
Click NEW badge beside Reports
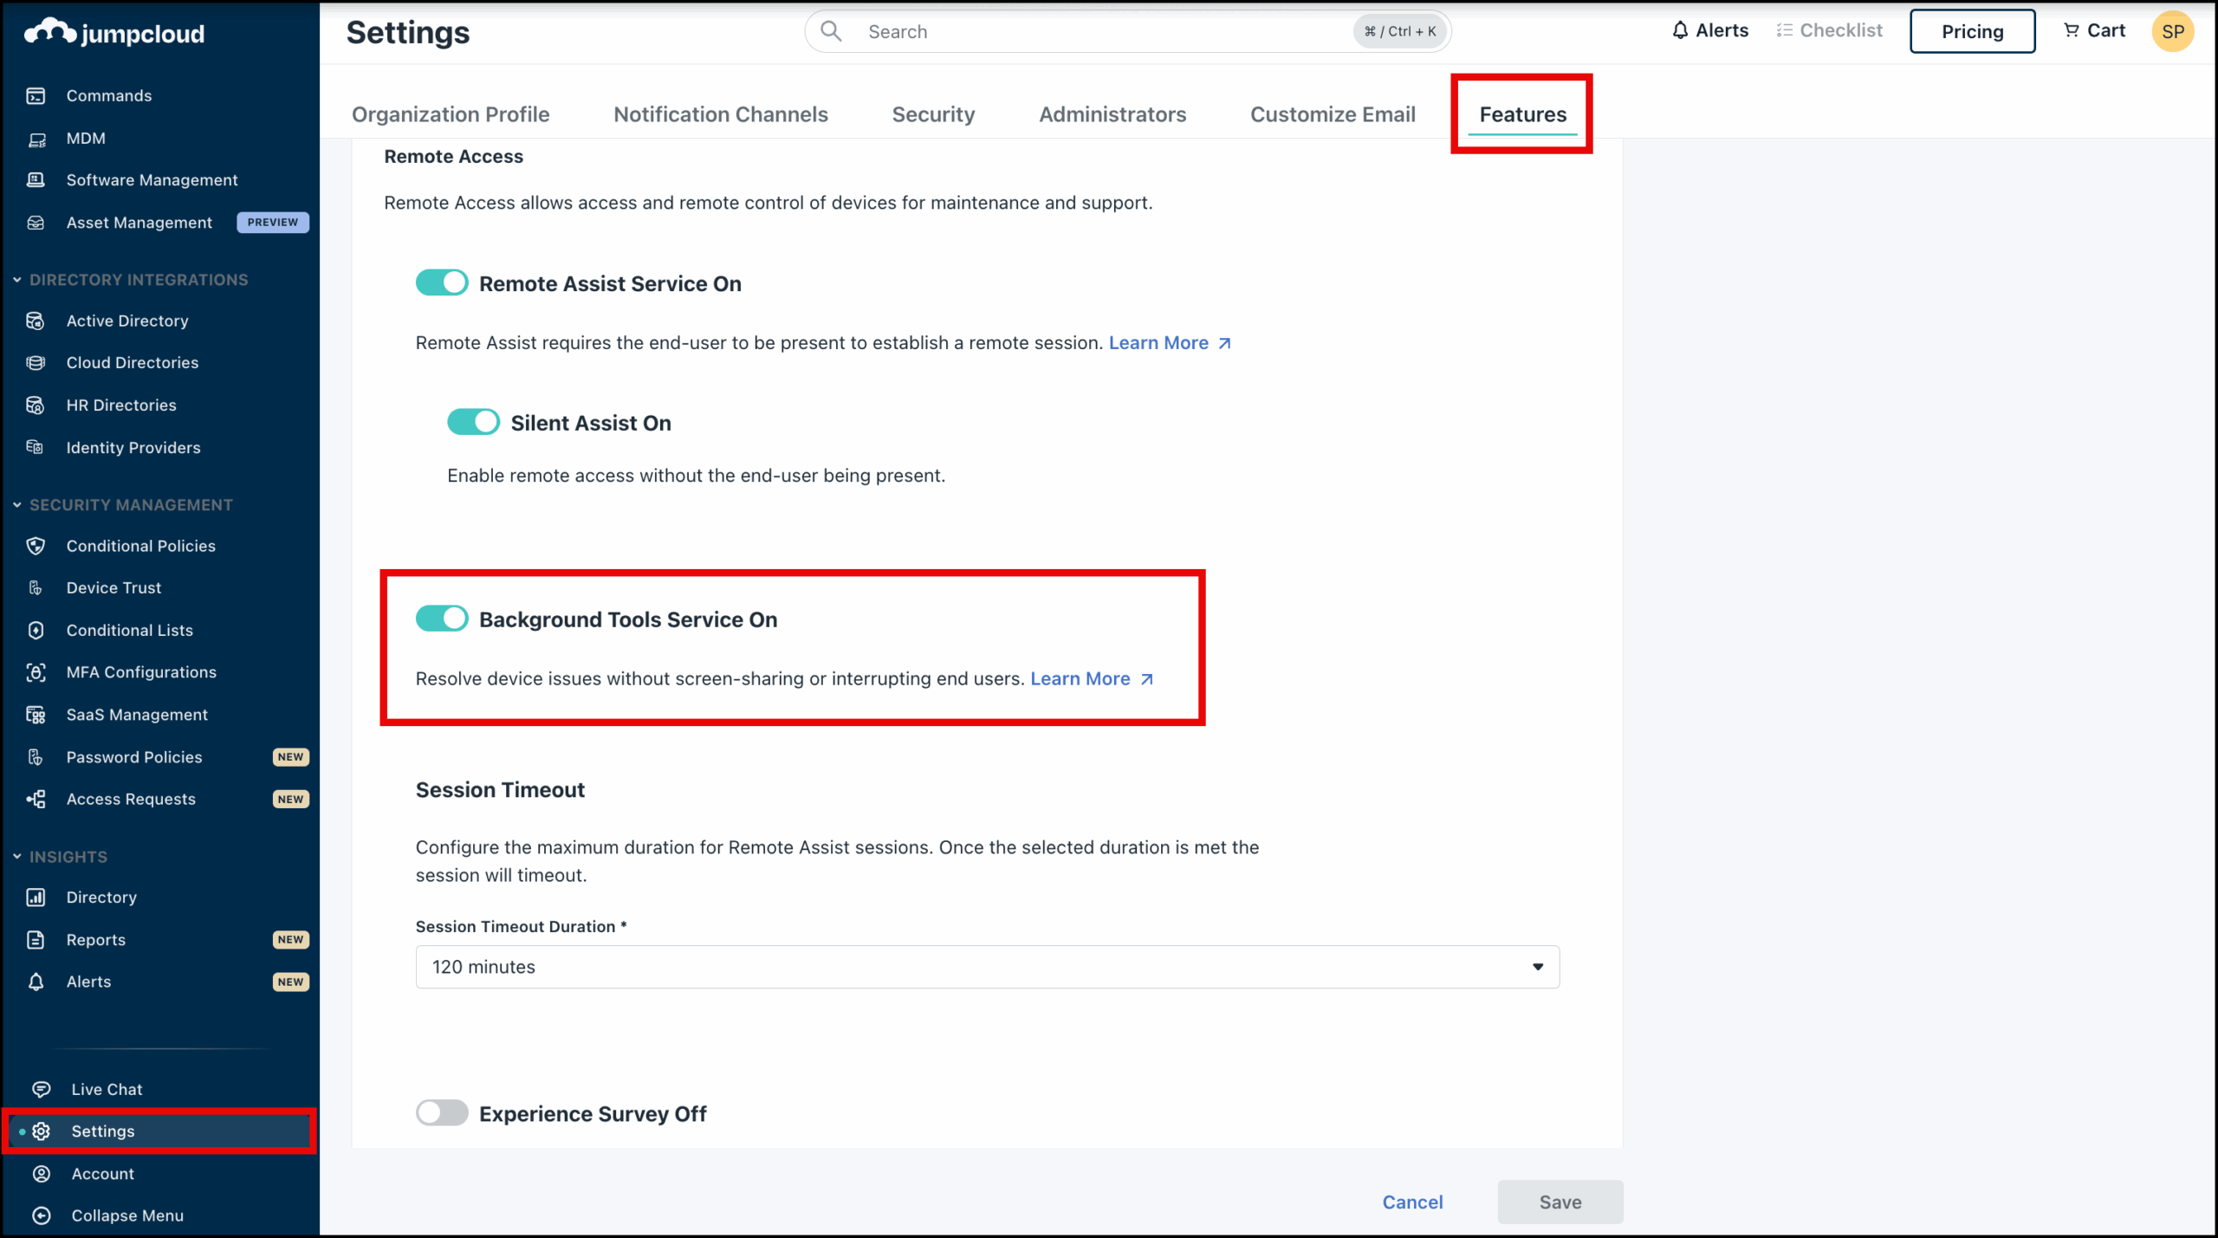pyautogui.click(x=290, y=940)
